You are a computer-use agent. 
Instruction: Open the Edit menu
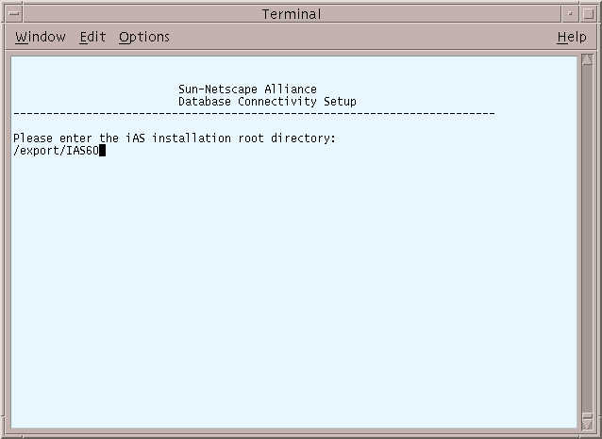pyautogui.click(x=92, y=37)
